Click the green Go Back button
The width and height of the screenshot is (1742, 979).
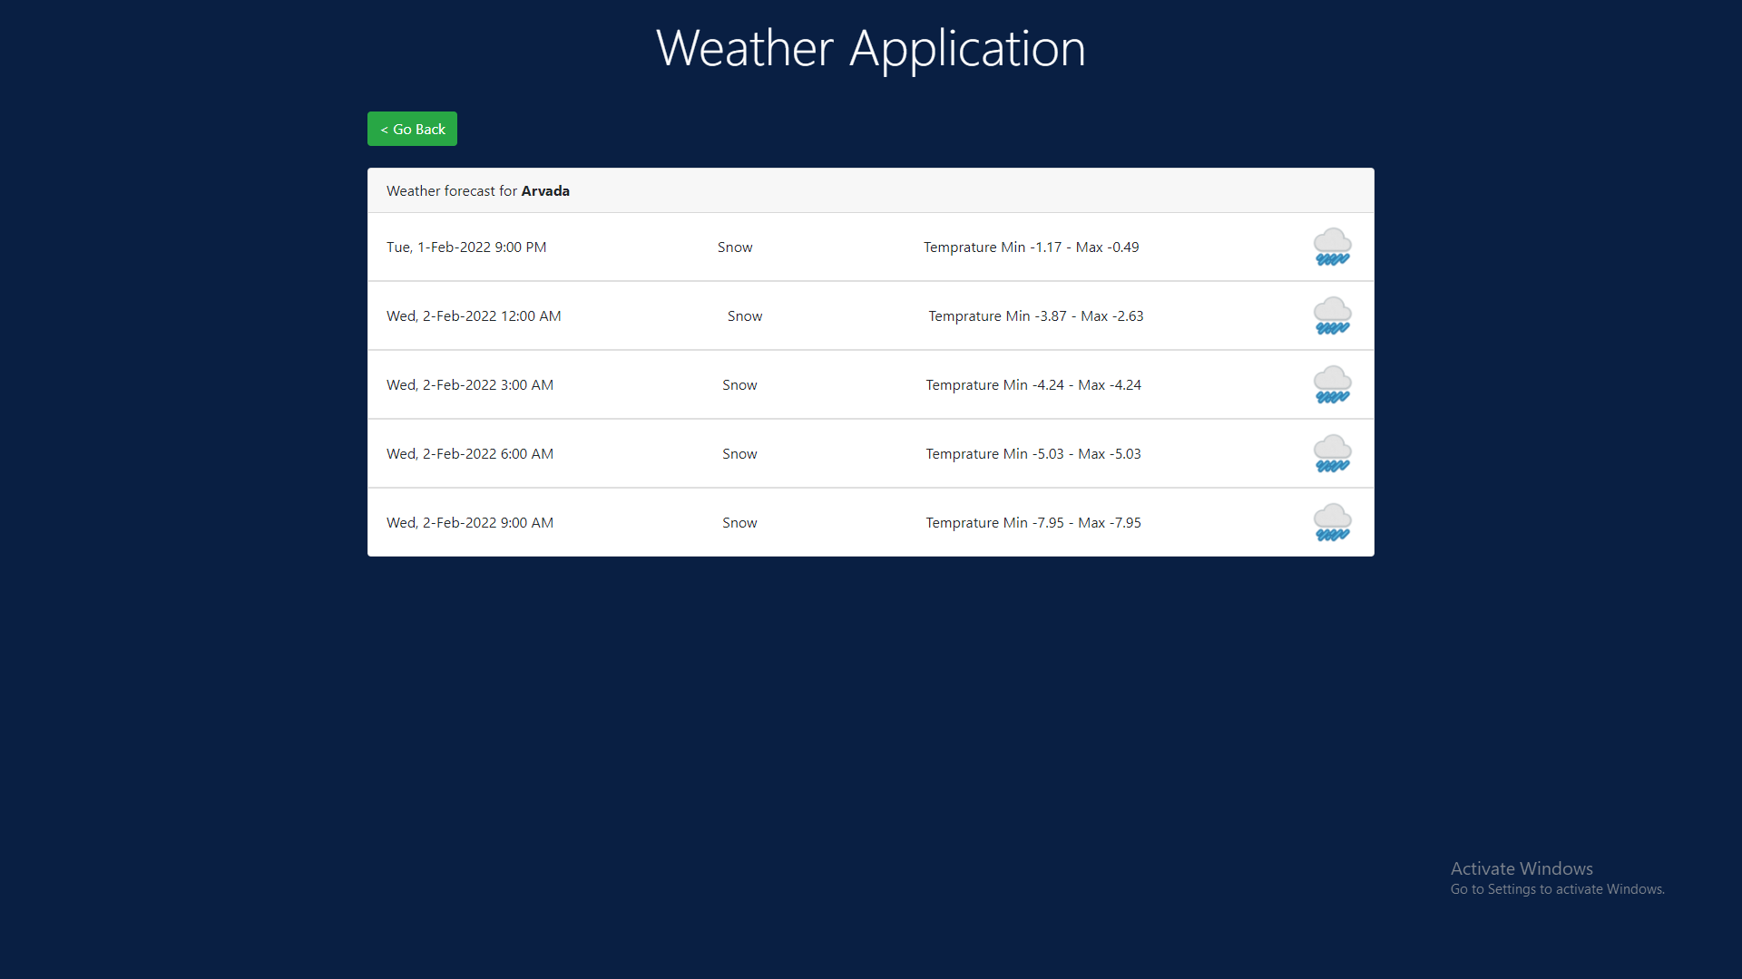[x=412, y=129]
